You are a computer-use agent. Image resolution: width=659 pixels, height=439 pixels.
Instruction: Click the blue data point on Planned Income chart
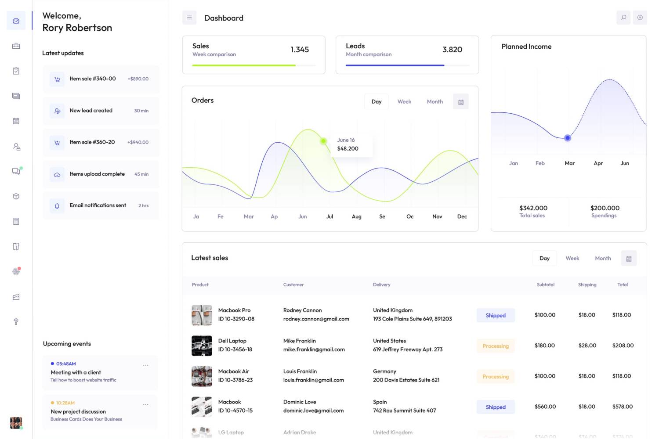point(568,138)
